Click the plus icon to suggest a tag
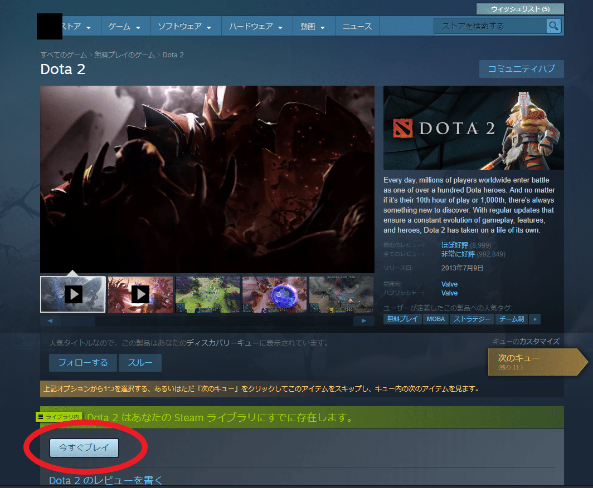 click(534, 319)
